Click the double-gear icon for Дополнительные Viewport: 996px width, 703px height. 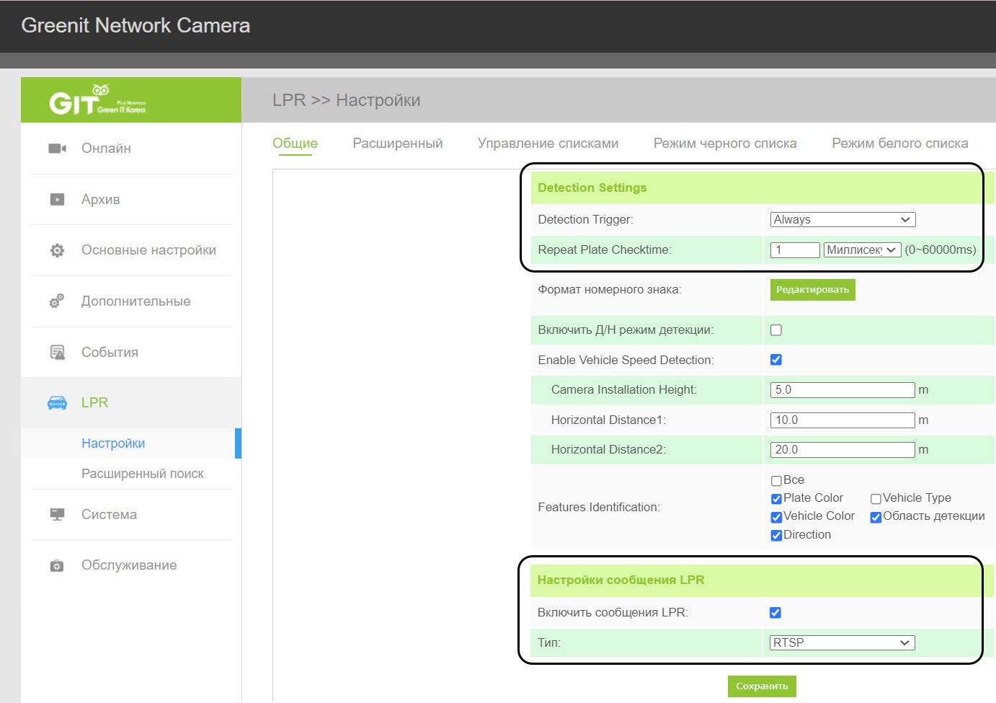[57, 301]
